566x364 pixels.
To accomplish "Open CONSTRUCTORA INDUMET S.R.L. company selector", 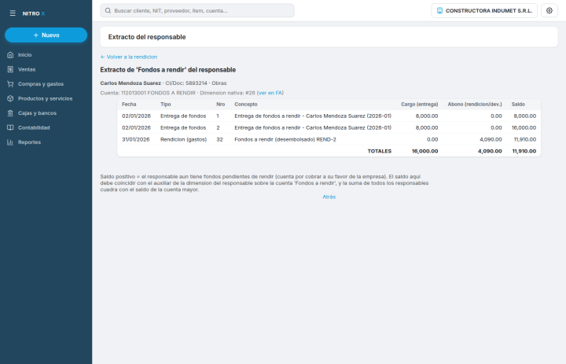I will pyautogui.click(x=484, y=10).
